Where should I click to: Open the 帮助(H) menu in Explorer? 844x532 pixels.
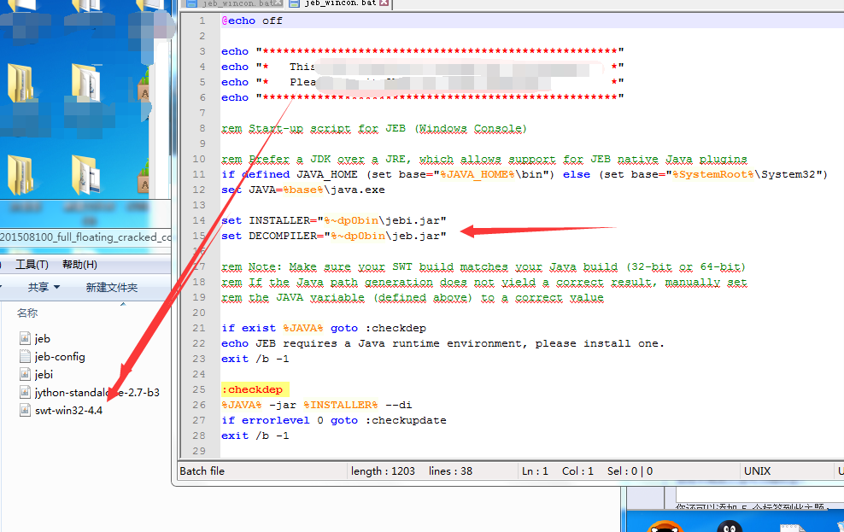click(79, 264)
